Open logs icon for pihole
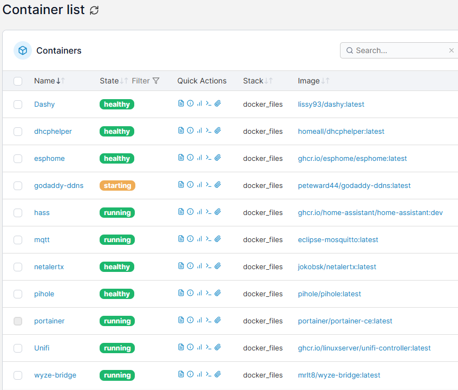 click(181, 293)
